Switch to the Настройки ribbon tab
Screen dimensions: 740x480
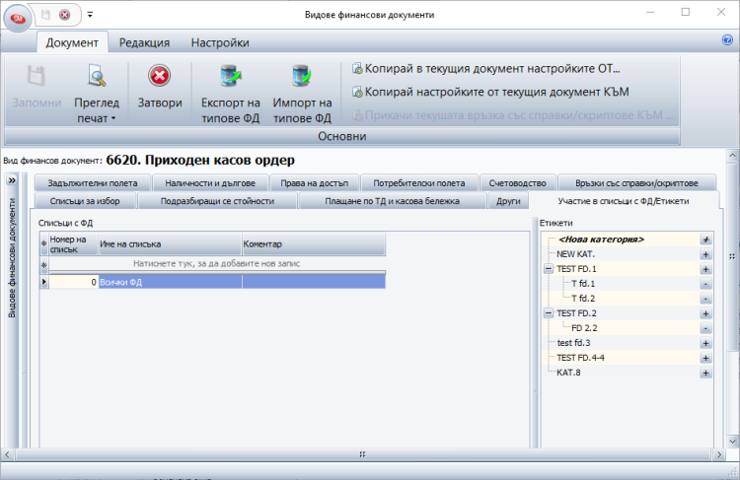click(x=220, y=42)
